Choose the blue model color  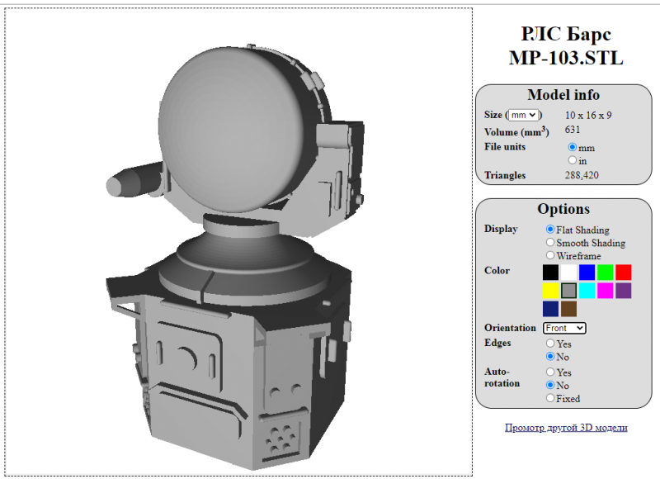pyautogui.click(x=587, y=273)
